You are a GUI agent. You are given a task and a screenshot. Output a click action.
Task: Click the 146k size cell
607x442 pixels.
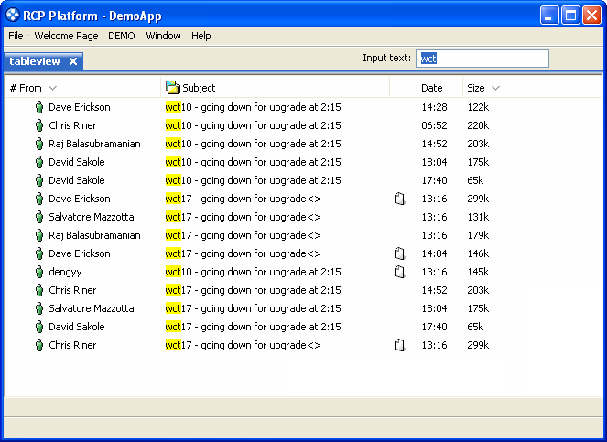478,253
